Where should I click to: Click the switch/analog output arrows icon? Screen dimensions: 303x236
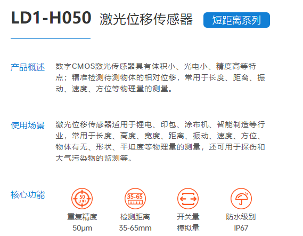click(188, 199)
